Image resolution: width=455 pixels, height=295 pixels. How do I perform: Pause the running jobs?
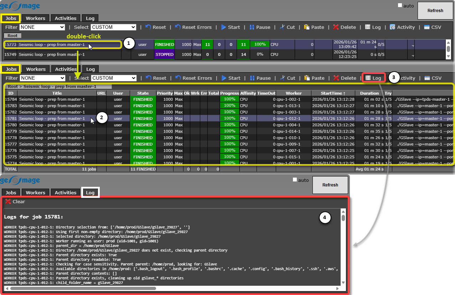[260, 27]
